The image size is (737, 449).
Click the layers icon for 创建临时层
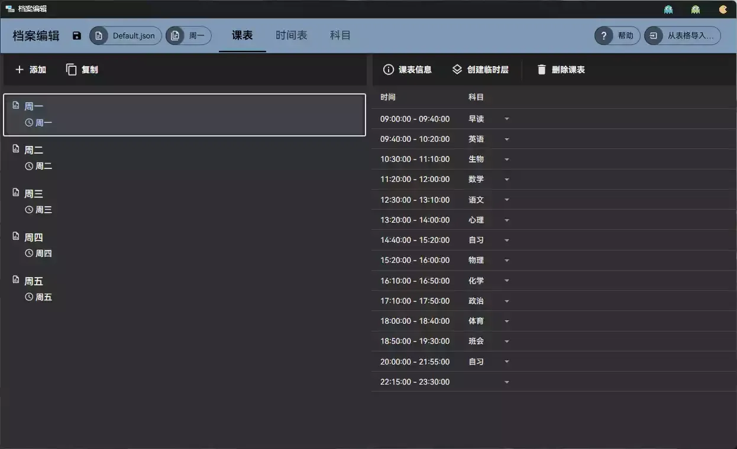coord(457,70)
